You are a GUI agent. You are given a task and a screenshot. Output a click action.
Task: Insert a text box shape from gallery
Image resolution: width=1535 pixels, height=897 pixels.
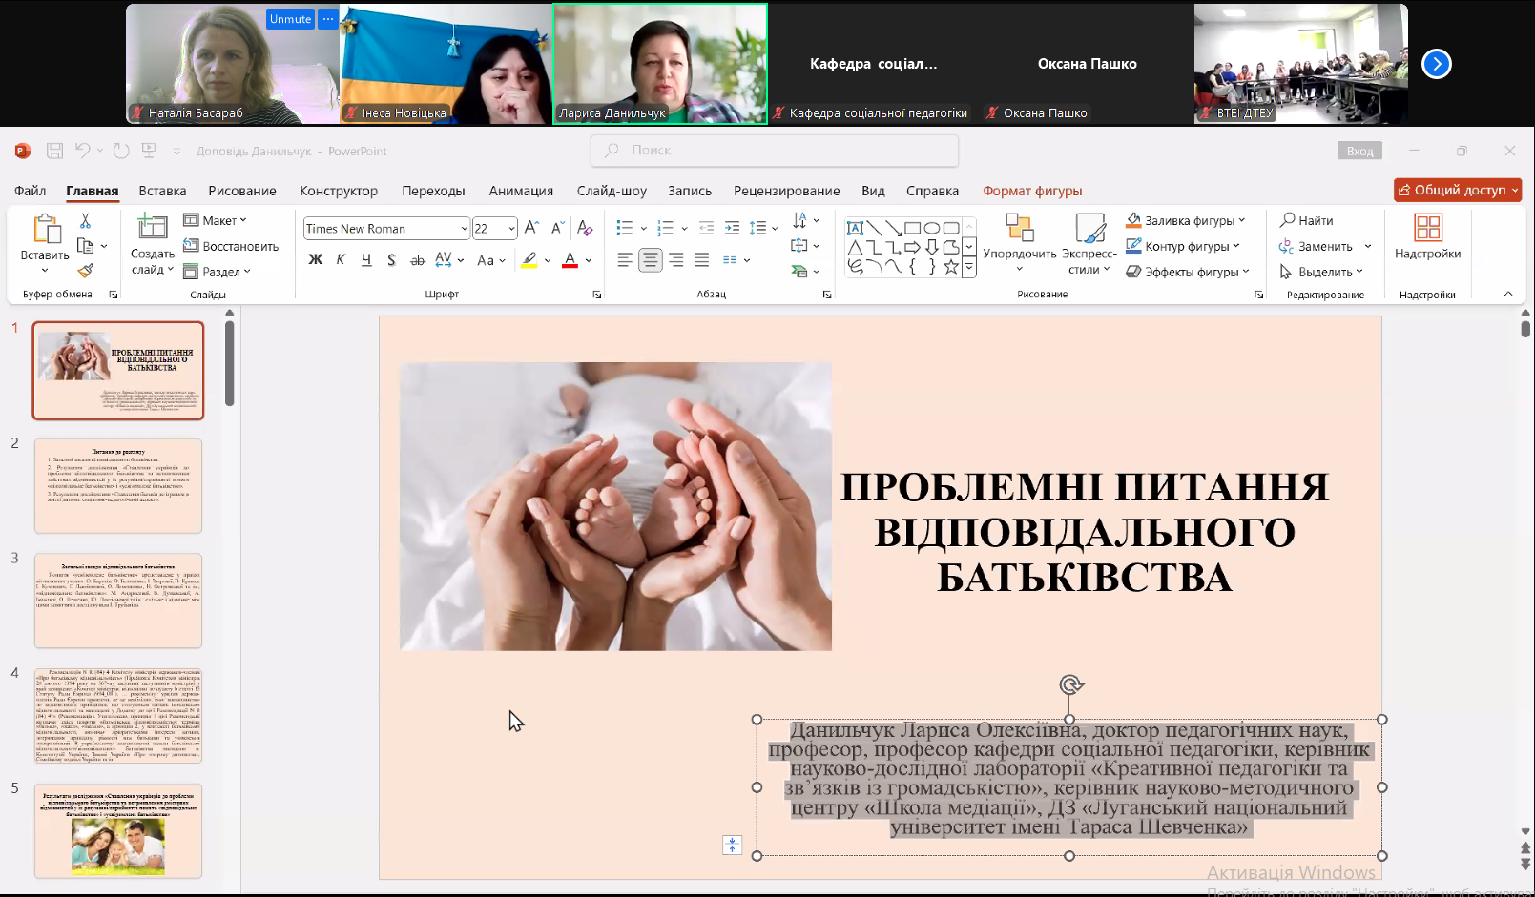(x=855, y=229)
